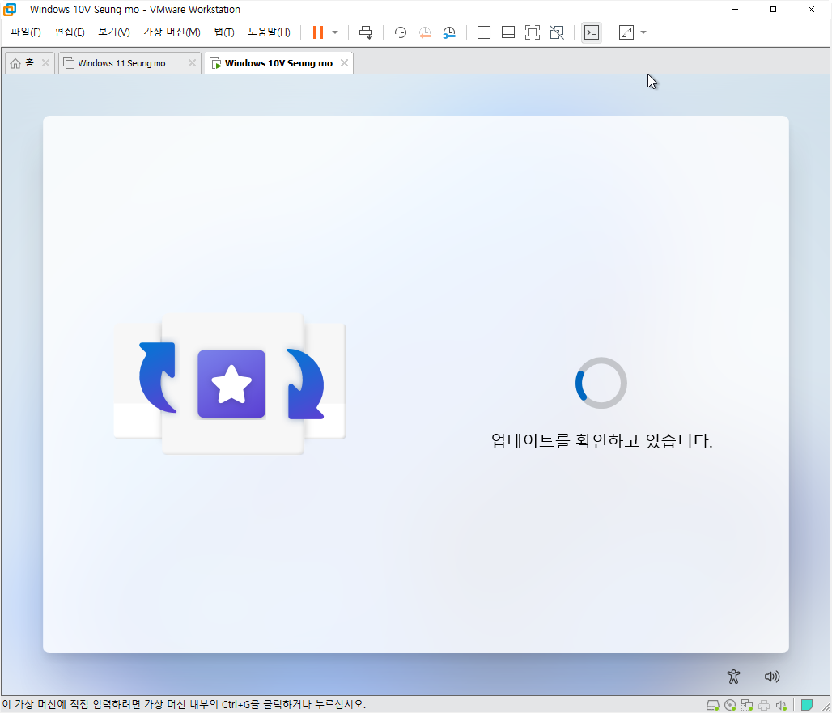Send Ctrl+Alt+Del to the virtual machine
Viewport: 832px width, 713px height.
(366, 32)
